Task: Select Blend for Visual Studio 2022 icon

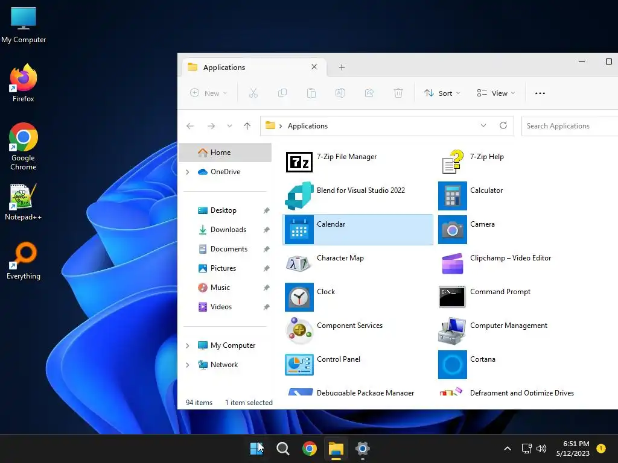Action: [x=299, y=196]
